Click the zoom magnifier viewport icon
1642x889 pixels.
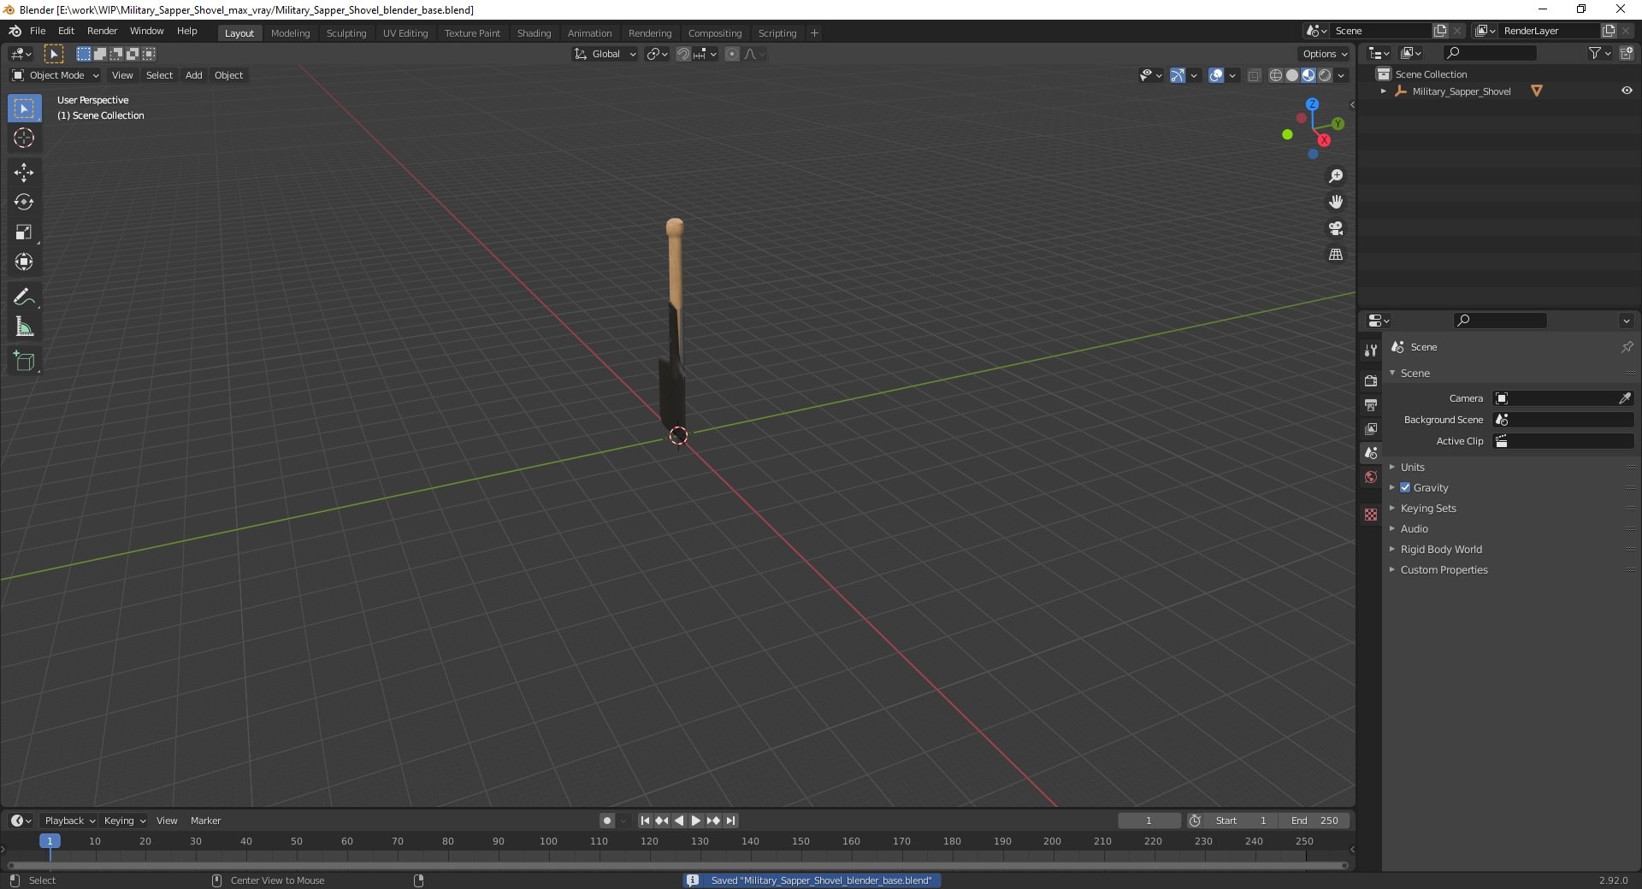click(1336, 176)
